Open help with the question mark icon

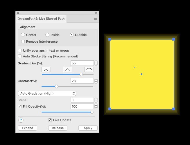[x=21, y=120]
